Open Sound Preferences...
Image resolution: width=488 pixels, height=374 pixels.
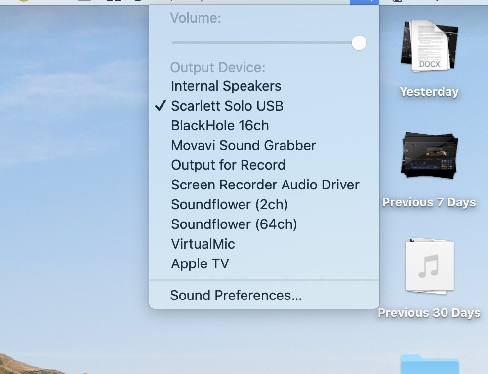pyautogui.click(x=264, y=295)
